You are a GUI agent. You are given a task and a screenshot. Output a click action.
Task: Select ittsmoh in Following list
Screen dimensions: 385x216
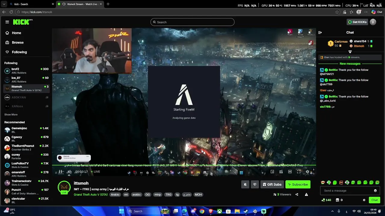[x=26, y=88]
